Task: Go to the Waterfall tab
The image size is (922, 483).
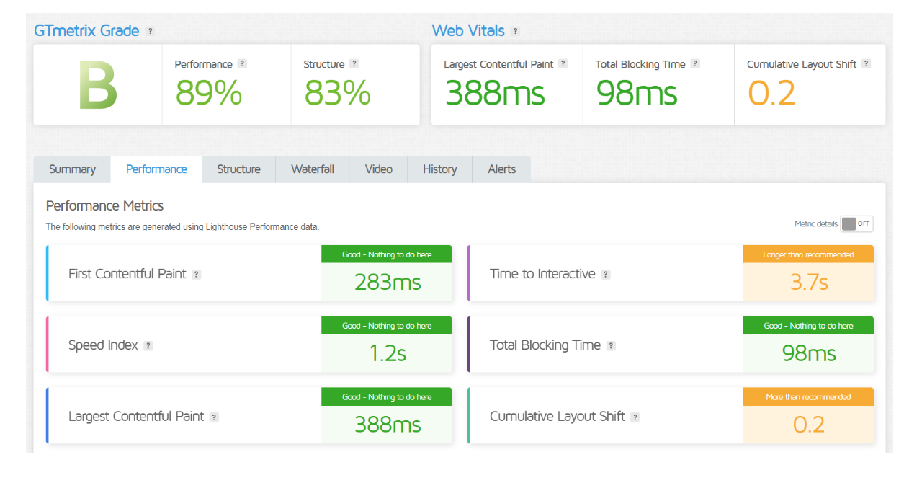Action: pyautogui.click(x=313, y=169)
